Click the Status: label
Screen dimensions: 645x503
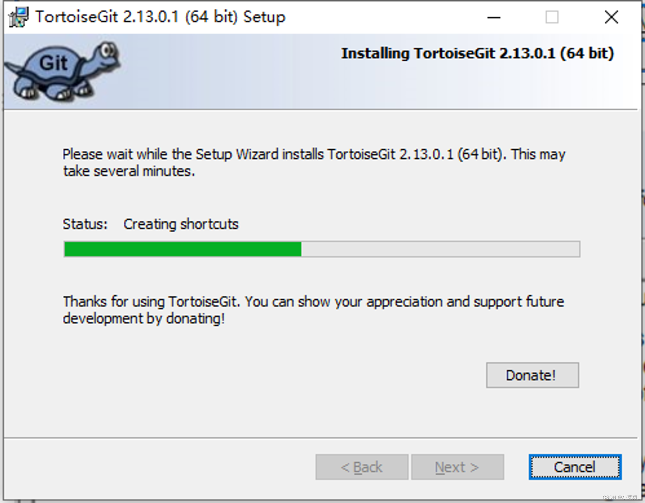[85, 224]
